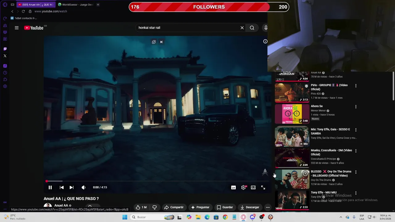Pause the video

tap(50, 187)
